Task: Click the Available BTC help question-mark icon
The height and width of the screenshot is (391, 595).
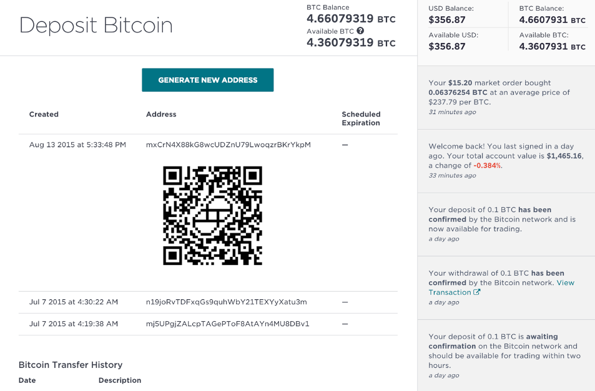Action: 360,31
